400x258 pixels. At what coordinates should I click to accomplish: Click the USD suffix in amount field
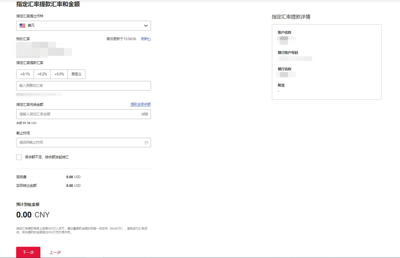(145, 114)
